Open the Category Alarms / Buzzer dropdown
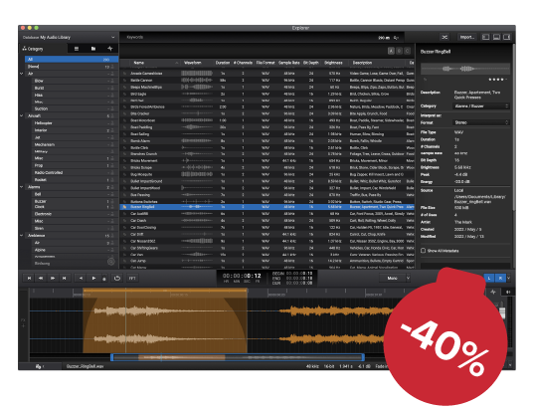Image resolution: width=533 pixels, height=410 pixels. point(480,106)
